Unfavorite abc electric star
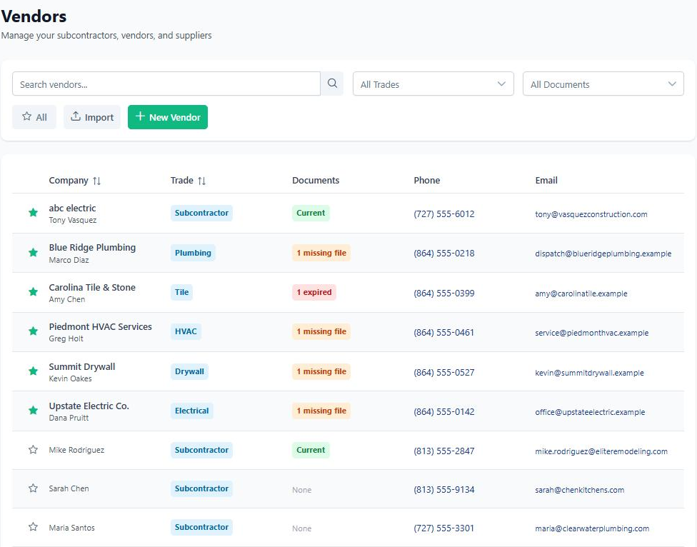Screen dimensions: 697x547 click(x=33, y=213)
